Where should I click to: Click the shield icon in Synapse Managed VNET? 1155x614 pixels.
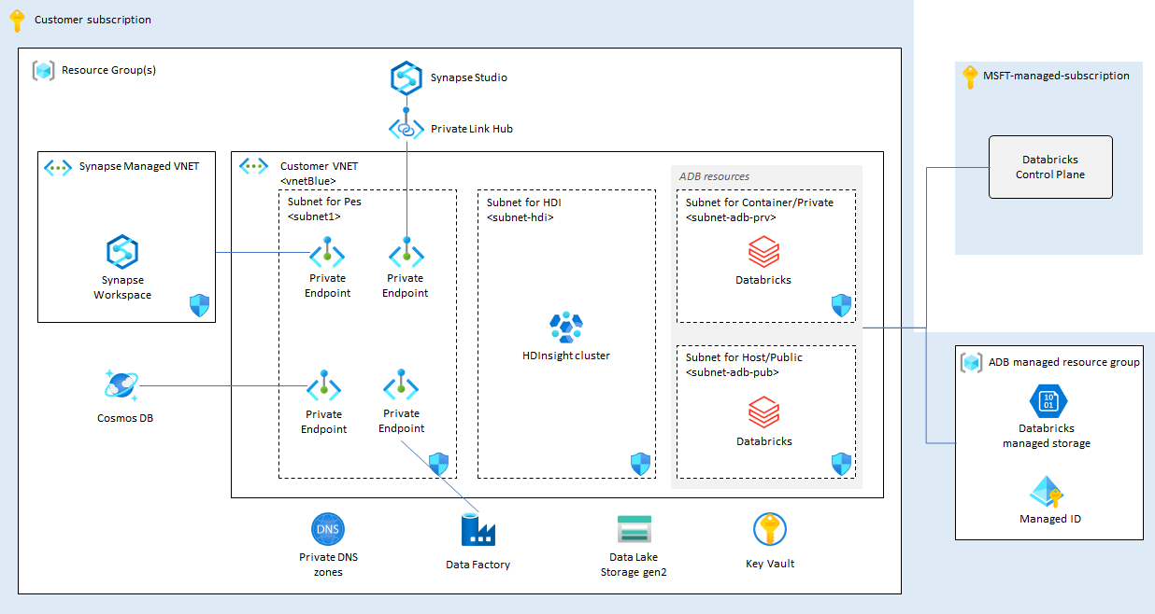pyautogui.click(x=200, y=304)
